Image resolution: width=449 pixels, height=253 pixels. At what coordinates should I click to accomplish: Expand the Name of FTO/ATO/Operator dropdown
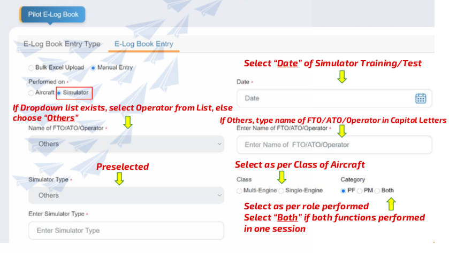tap(126, 144)
